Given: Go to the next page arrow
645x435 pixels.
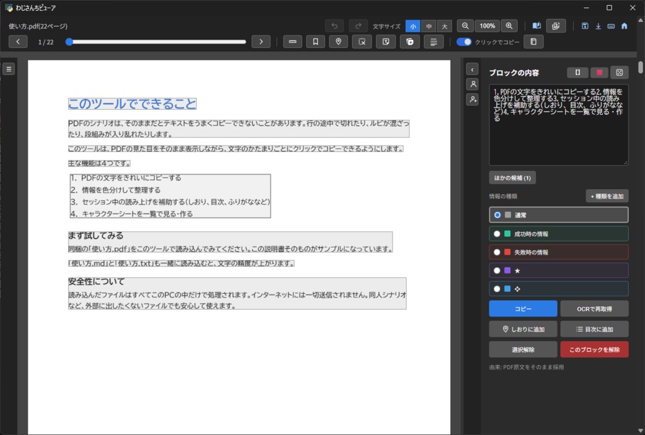Looking at the screenshot, I should pos(261,42).
